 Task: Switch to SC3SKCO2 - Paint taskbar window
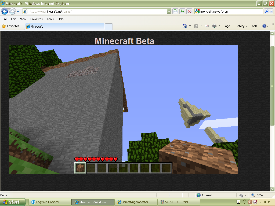pos(179,202)
